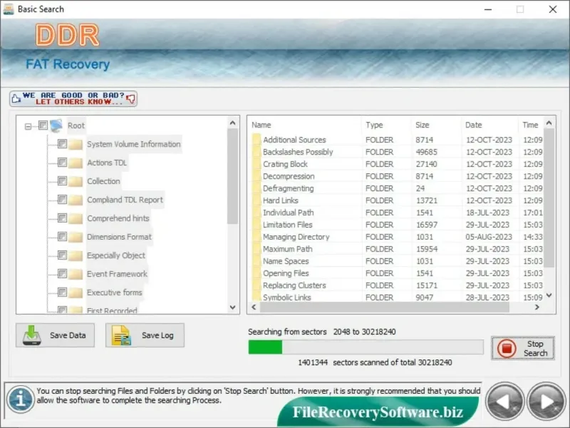Click folder icon of Additional Sources row

(256, 139)
